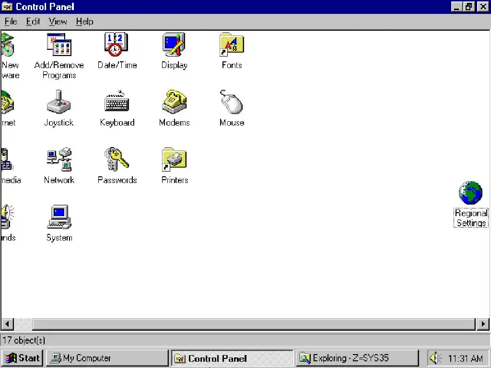Click the "Passwords" label text

(117, 180)
